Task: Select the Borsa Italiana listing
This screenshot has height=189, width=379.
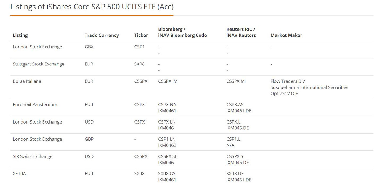Action: [x=27, y=81]
